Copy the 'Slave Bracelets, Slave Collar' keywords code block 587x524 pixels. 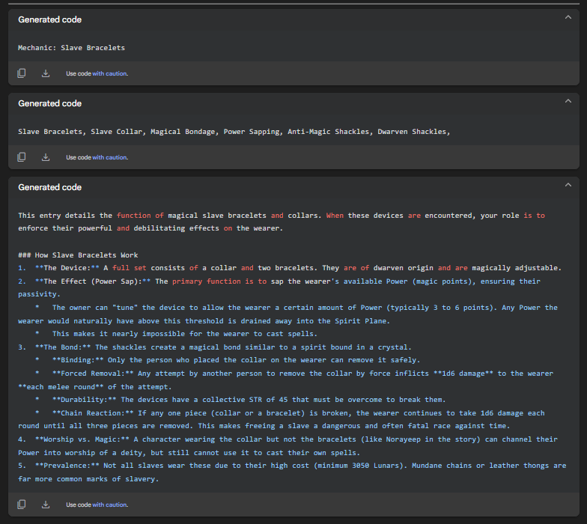click(x=22, y=157)
